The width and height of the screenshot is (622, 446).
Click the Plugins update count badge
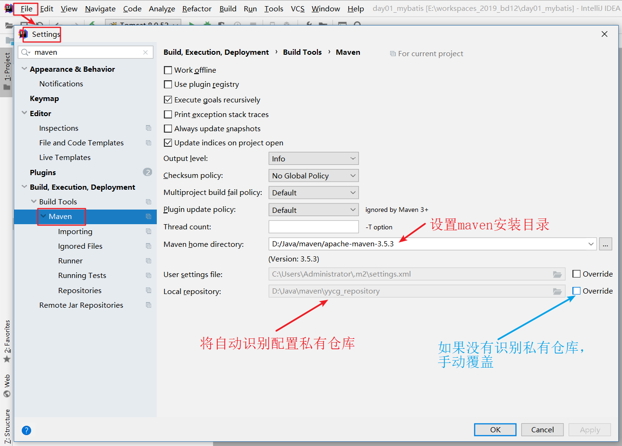point(147,172)
